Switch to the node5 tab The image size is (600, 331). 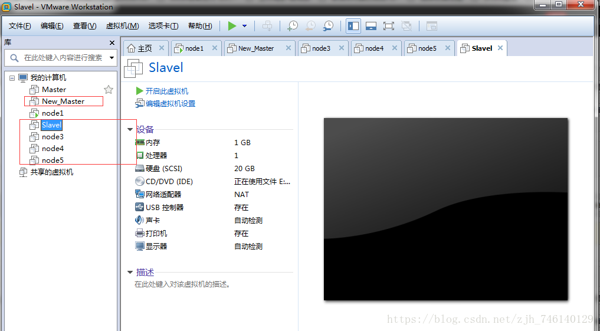click(427, 48)
